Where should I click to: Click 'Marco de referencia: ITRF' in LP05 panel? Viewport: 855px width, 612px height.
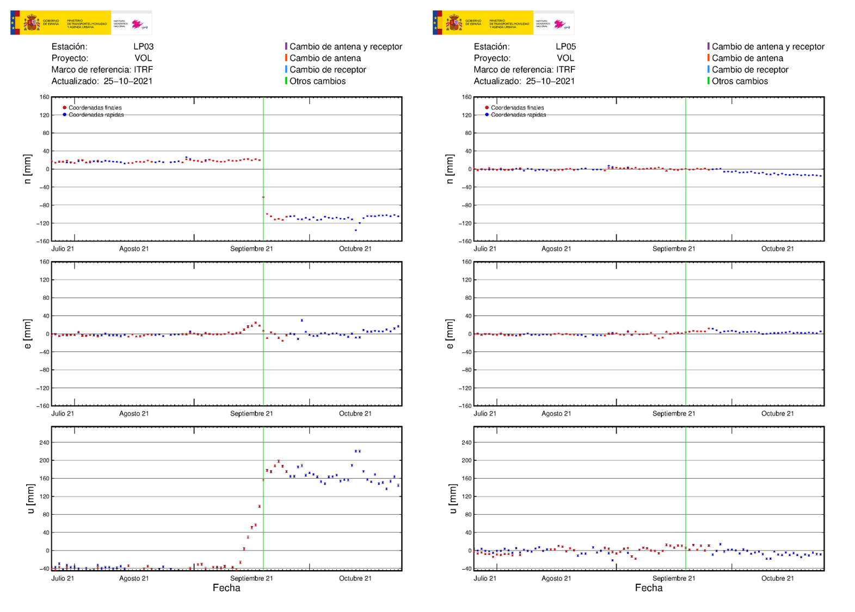tap(525, 70)
